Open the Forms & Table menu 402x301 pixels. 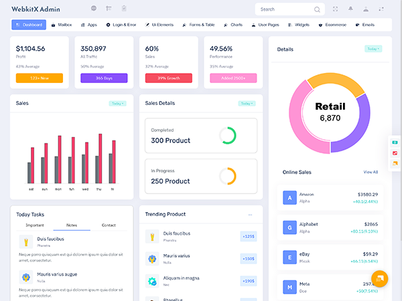pos(198,25)
